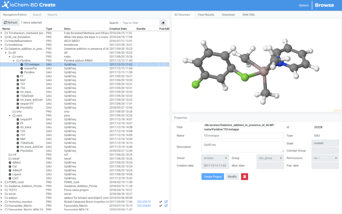The height and width of the screenshot is (214, 342).
Task: Click the folder icon of Triruthenium_mediated_bor project
Action: pos(6,33)
